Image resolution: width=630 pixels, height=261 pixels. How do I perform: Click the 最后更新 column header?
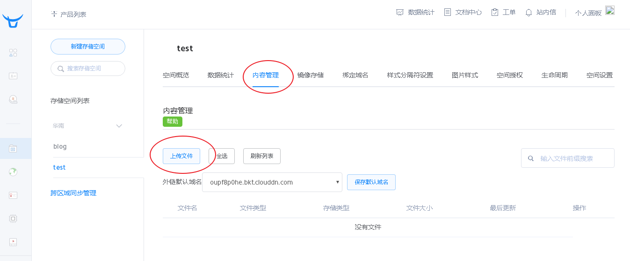[x=503, y=208]
